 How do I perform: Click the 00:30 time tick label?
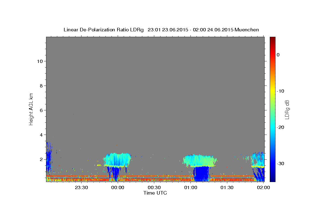click(x=154, y=187)
